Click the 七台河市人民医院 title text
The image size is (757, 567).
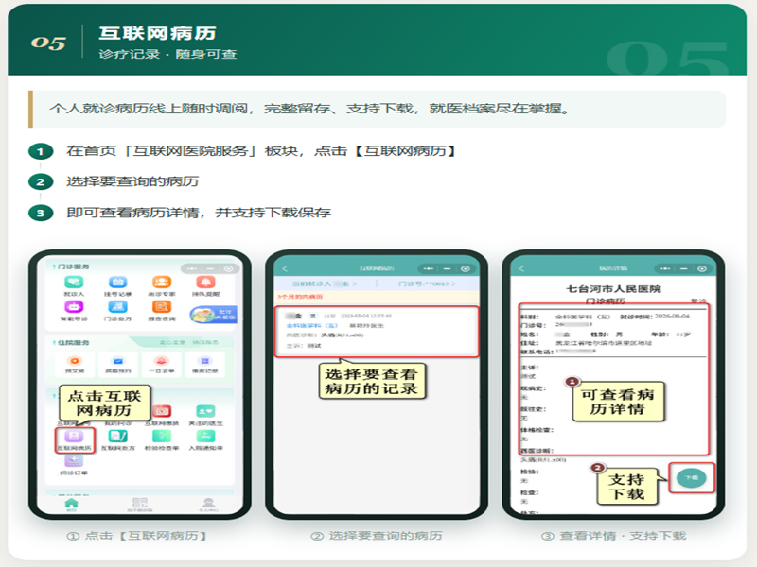point(613,289)
